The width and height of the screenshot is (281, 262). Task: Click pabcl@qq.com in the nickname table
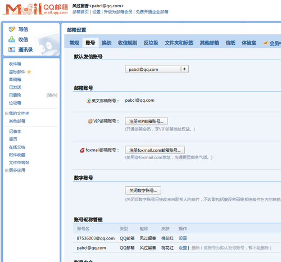click(91, 248)
